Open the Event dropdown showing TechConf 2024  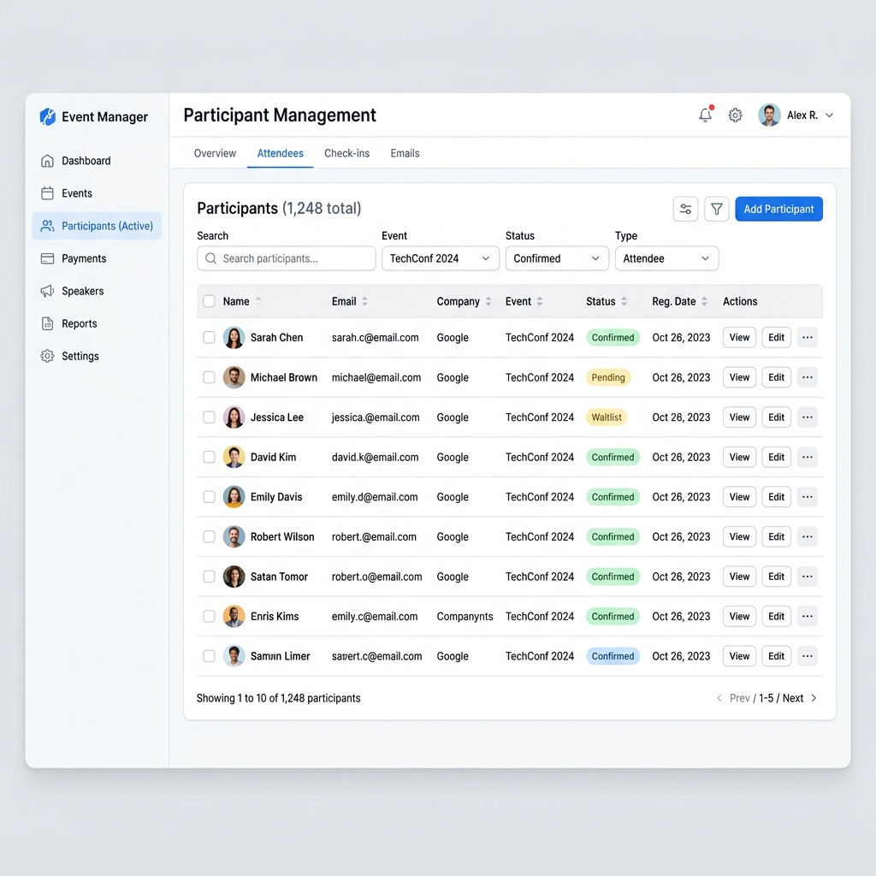440,257
